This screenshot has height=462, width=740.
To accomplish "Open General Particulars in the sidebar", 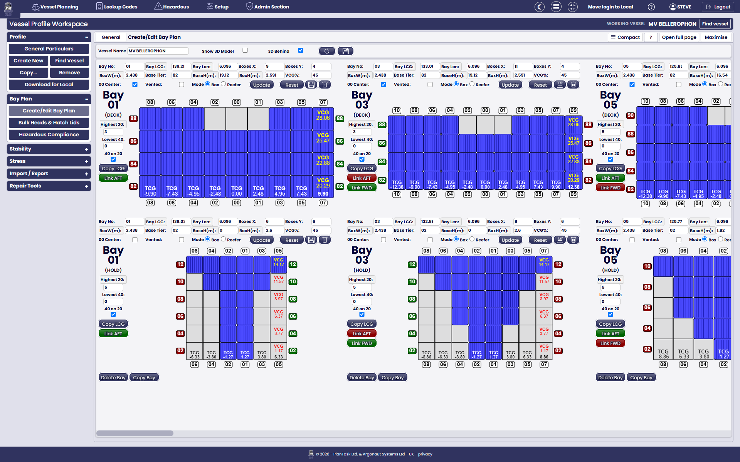I will (49, 49).
